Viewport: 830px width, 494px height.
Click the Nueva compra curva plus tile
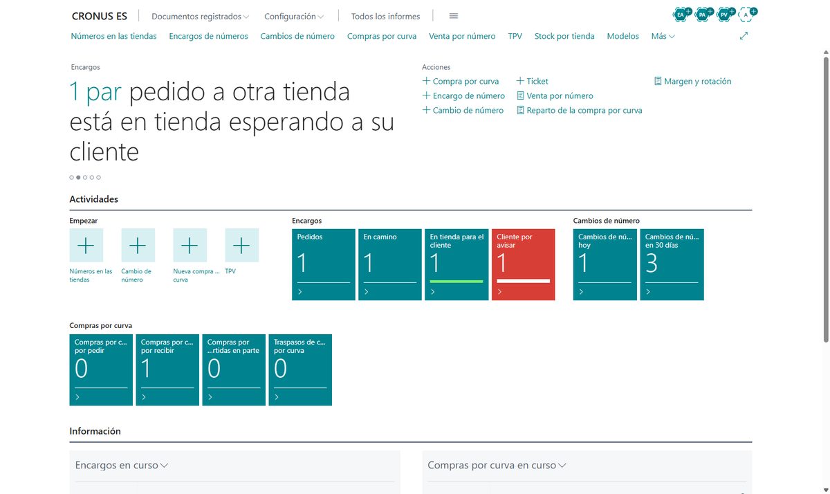click(190, 245)
